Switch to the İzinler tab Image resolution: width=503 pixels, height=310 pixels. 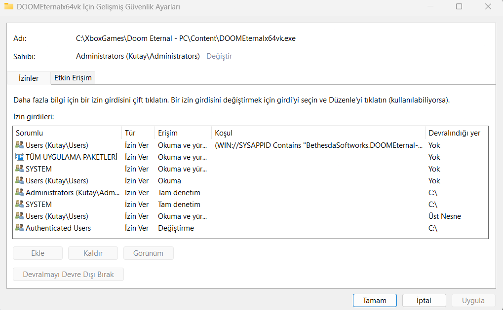(29, 78)
